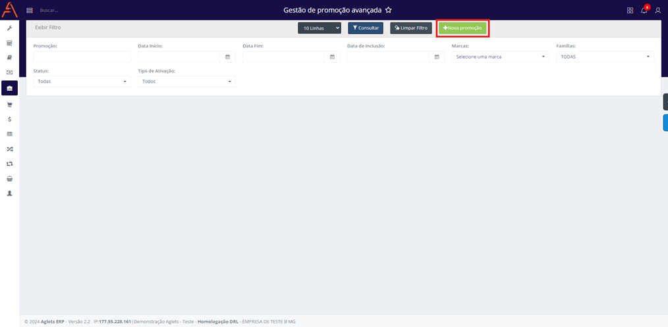Click the wrench icon in the sidebar
This screenshot has height=327, width=668.
[x=9, y=28]
